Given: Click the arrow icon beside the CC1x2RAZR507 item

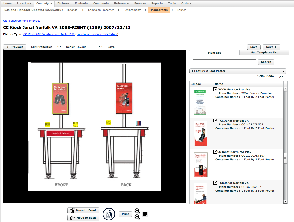Looking at the screenshot, I should tap(215, 121).
